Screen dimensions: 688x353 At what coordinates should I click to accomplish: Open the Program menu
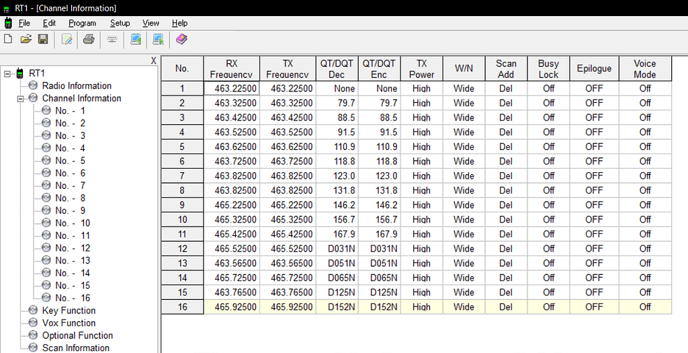click(82, 23)
